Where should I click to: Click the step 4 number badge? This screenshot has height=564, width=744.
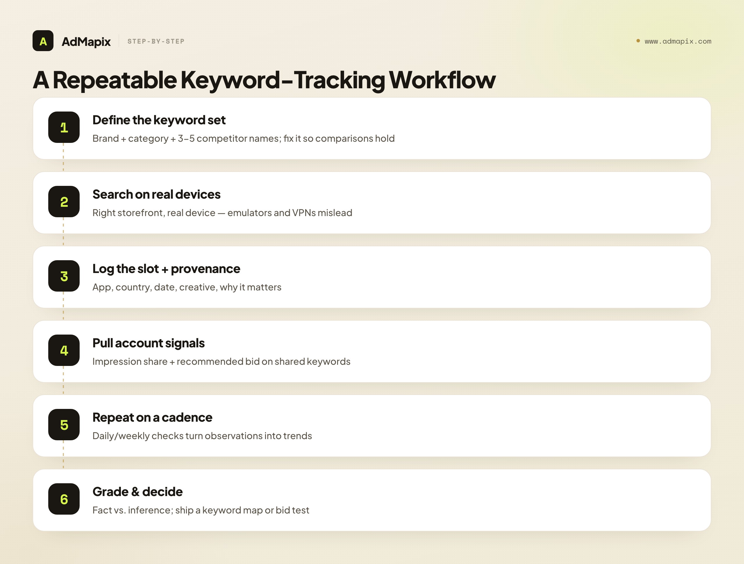click(64, 350)
